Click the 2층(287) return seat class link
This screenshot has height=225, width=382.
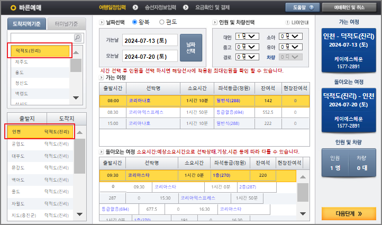point(248,187)
